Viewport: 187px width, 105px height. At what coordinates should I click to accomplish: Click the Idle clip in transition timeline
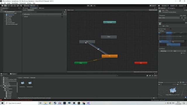165,42
